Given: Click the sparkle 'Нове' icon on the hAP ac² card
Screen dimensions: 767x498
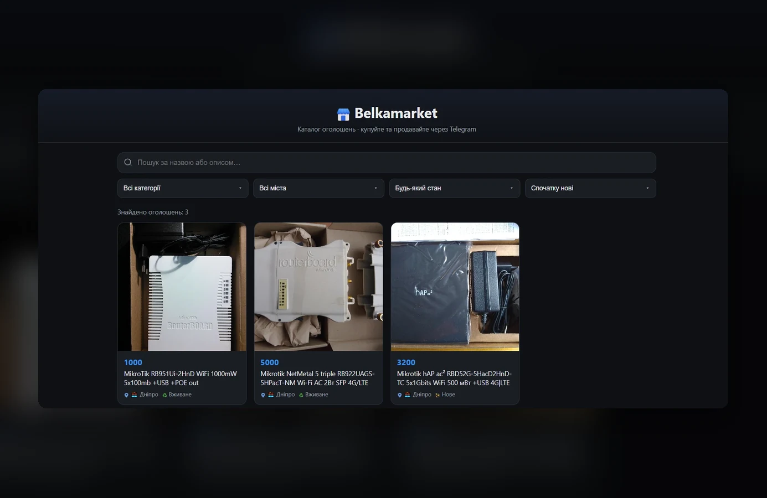Looking at the screenshot, I should pos(437,395).
